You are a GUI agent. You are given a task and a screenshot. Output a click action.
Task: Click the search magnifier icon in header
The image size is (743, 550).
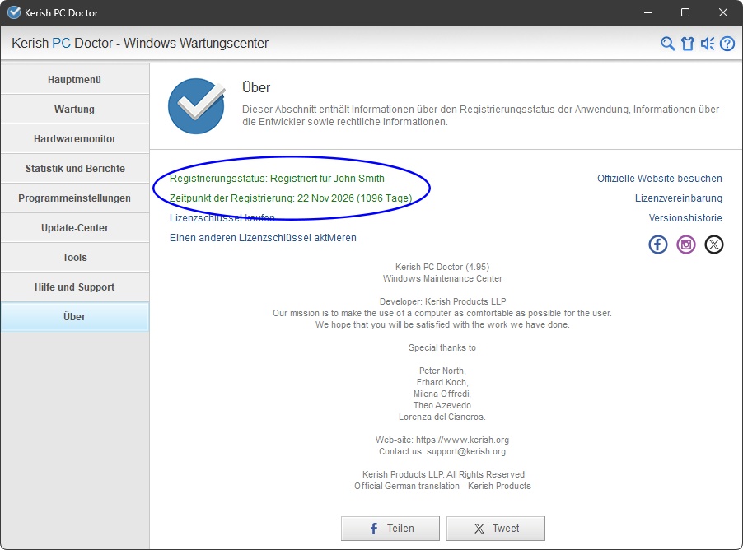point(668,44)
